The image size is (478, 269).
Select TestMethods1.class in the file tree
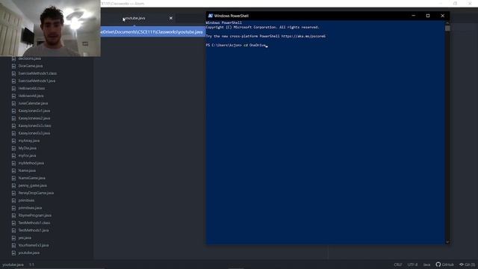tap(34, 223)
